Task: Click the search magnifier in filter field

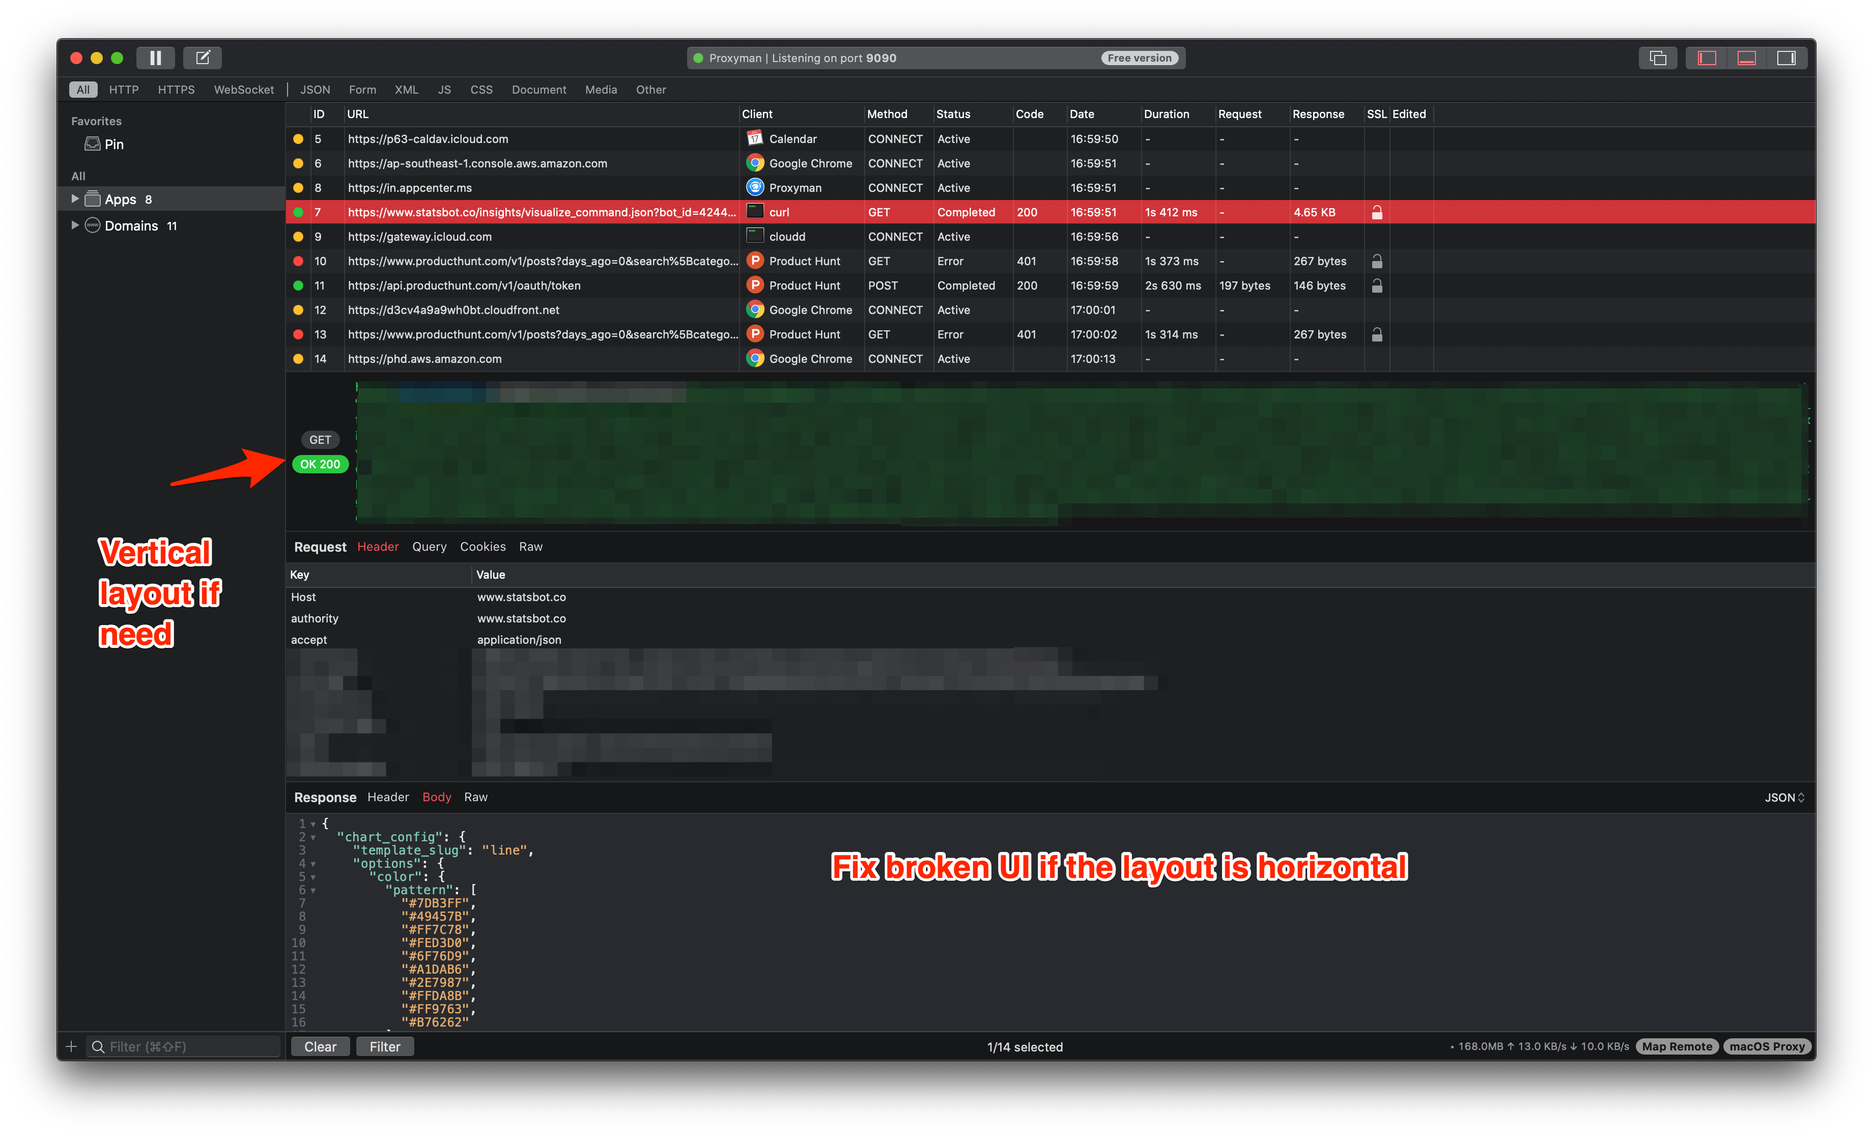Action: pyautogui.click(x=99, y=1046)
